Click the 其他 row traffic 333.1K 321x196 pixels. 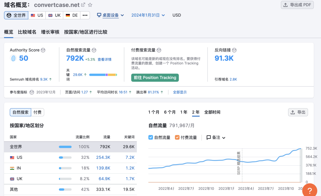pyautogui.click(x=103, y=189)
